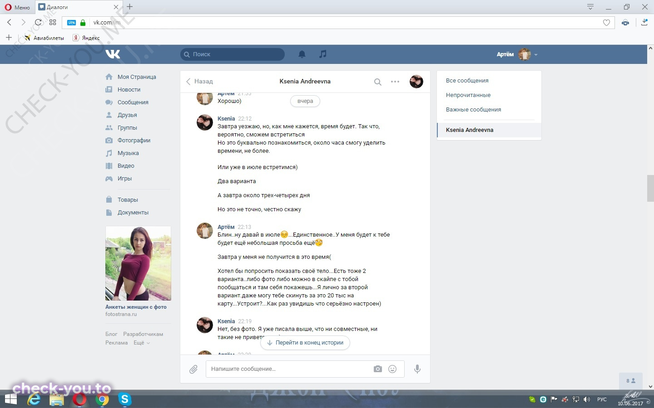Expand Артём profile dropdown
This screenshot has width=654, height=408.
(x=517, y=54)
